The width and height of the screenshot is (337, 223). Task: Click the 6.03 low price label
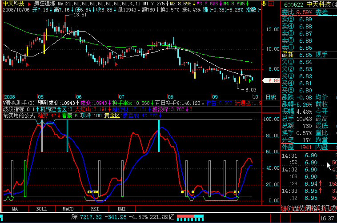coord(251,90)
